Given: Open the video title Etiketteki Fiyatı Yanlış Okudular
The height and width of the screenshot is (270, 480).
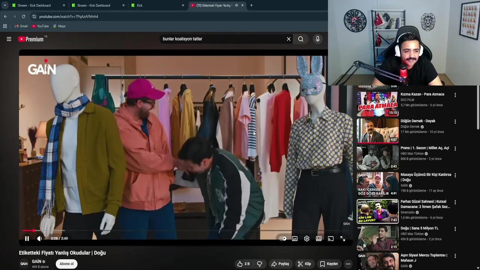Looking at the screenshot, I should [62, 253].
